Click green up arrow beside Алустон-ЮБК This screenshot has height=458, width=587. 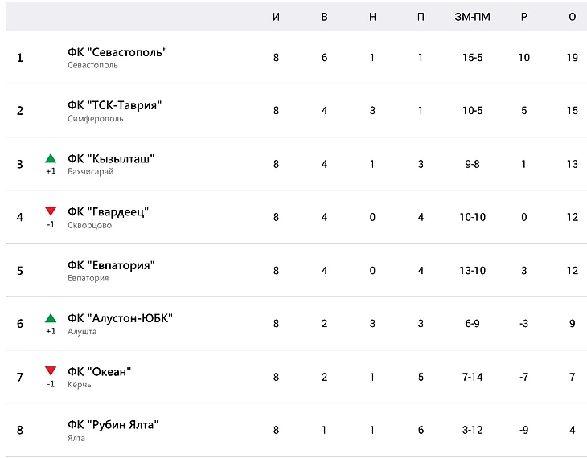[51, 318]
